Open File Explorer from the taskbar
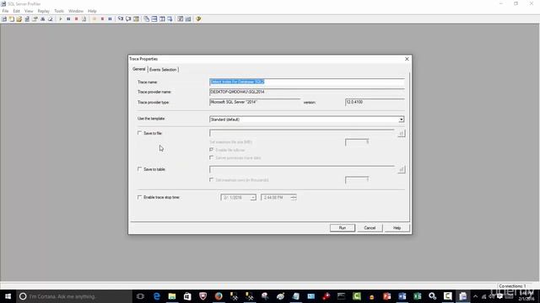 172,296
